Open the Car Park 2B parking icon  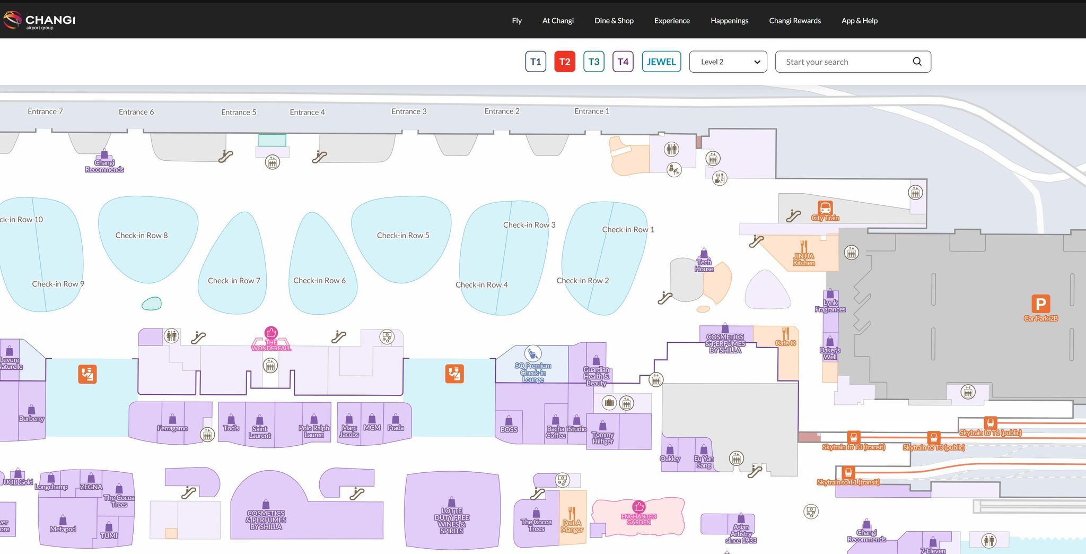[1040, 304]
